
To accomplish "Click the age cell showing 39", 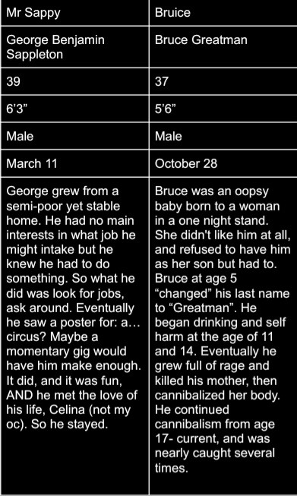I will pos(74,81).
